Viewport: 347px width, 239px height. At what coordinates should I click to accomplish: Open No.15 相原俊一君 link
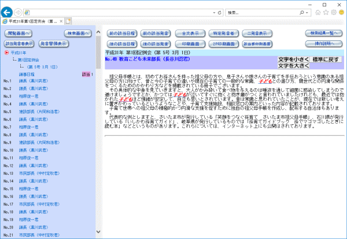(x=28, y=189)
